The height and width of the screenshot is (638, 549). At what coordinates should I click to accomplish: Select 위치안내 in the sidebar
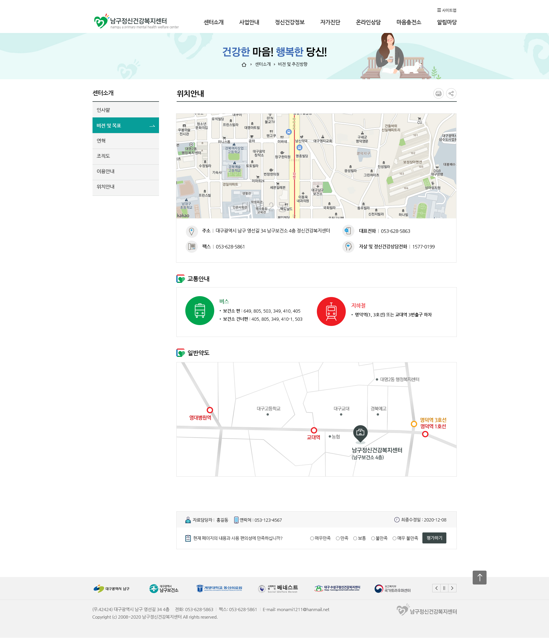tap(125, 187)
